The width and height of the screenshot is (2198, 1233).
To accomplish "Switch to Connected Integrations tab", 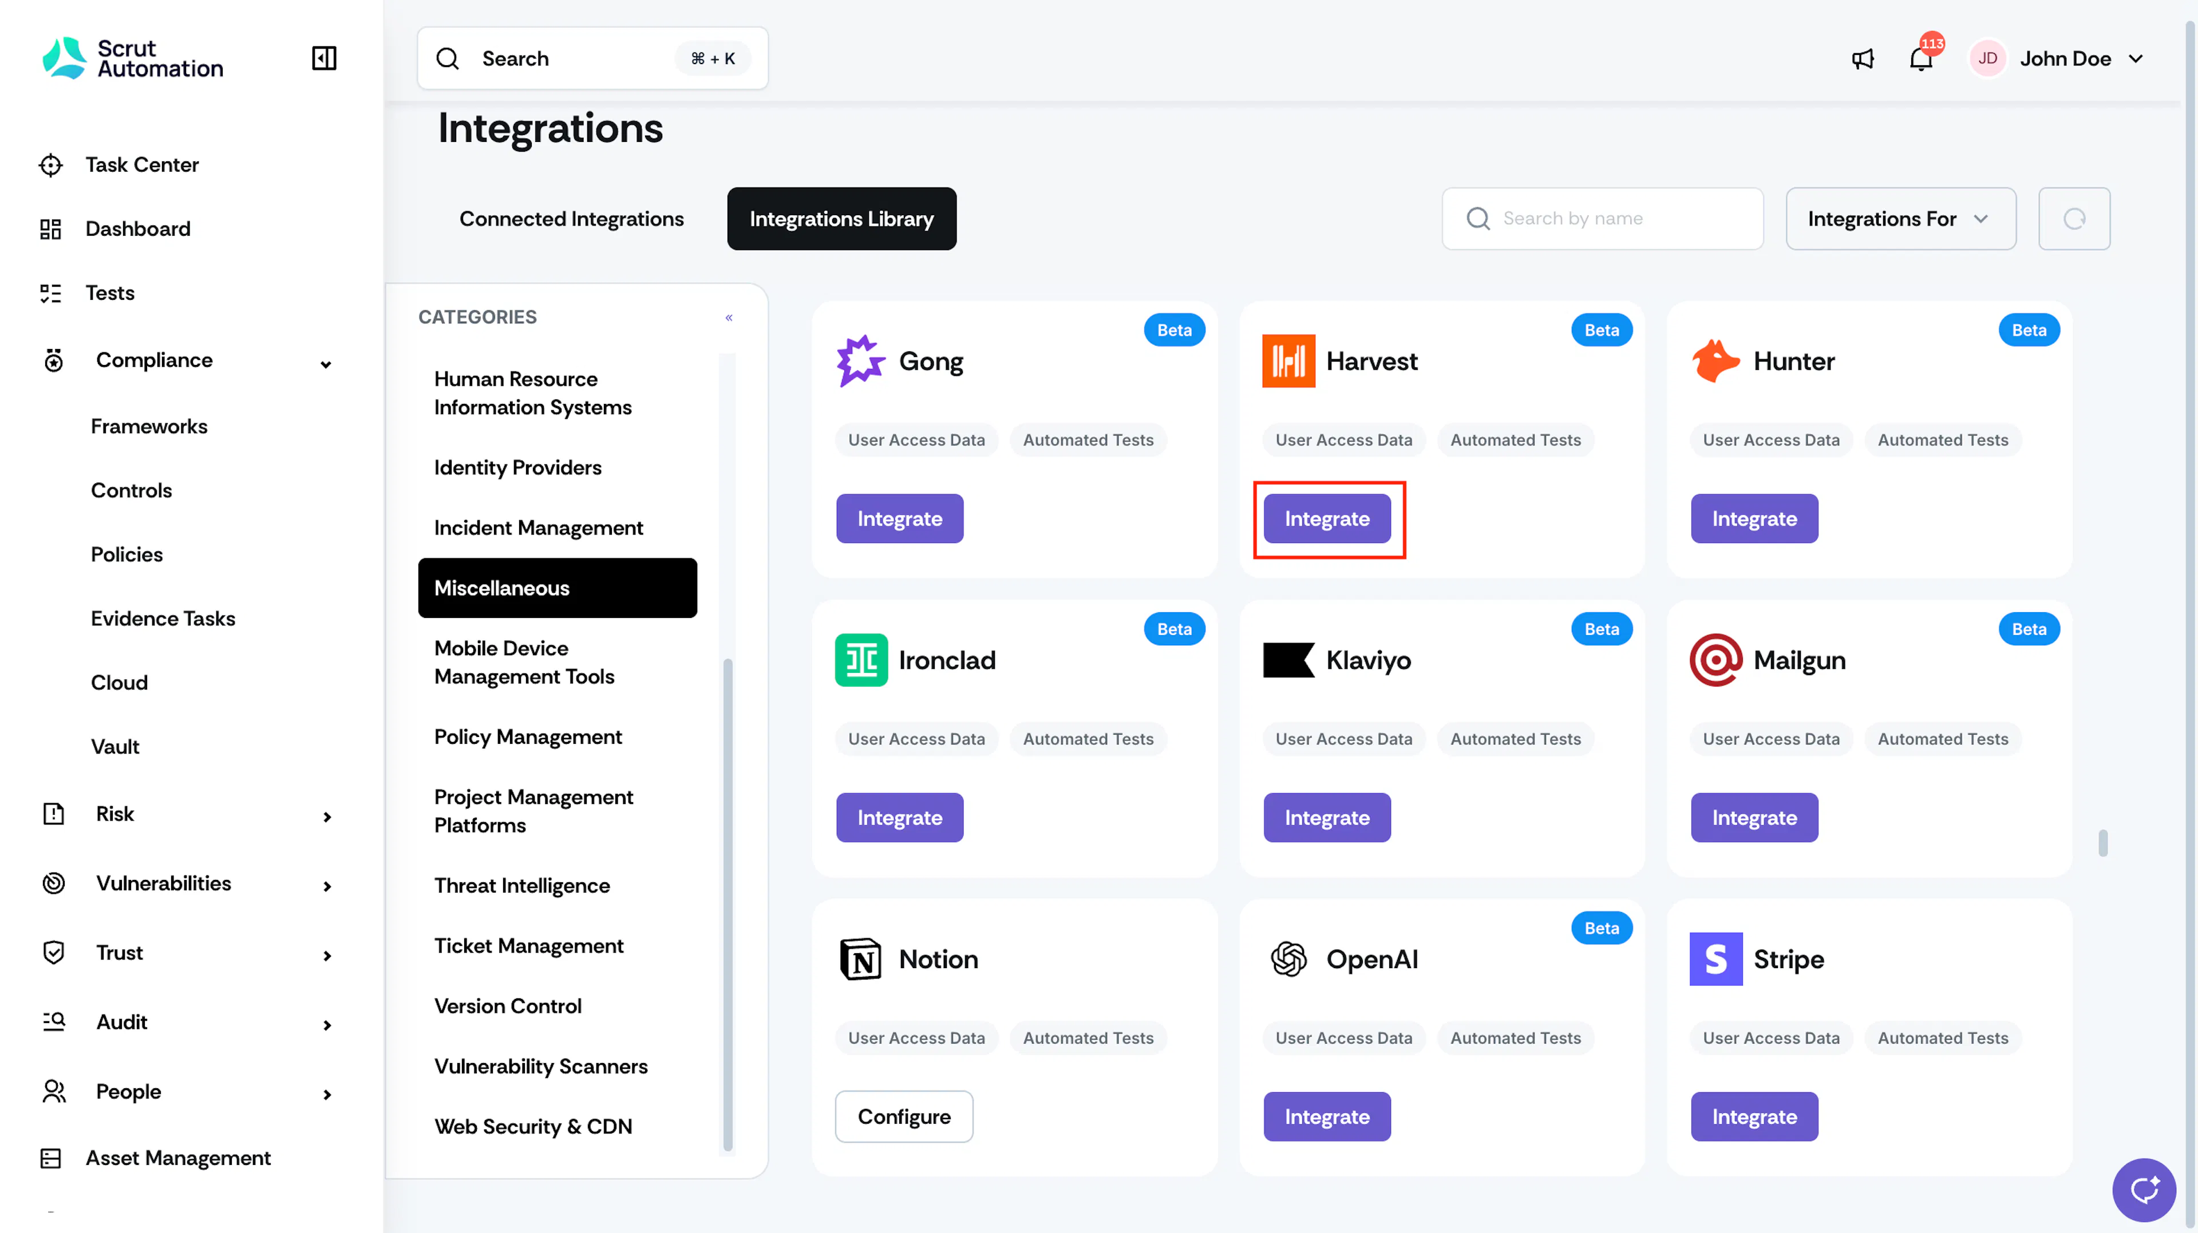I will pyautogui.click(x=572, y=219).
